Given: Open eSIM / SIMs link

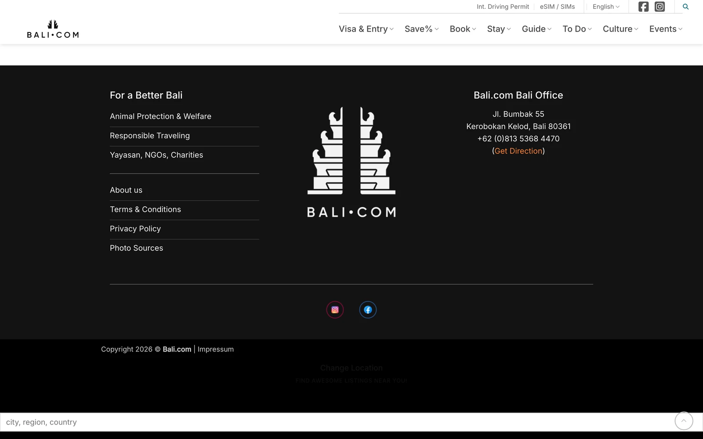Looking at the screenshot, I should coord(557,7).
